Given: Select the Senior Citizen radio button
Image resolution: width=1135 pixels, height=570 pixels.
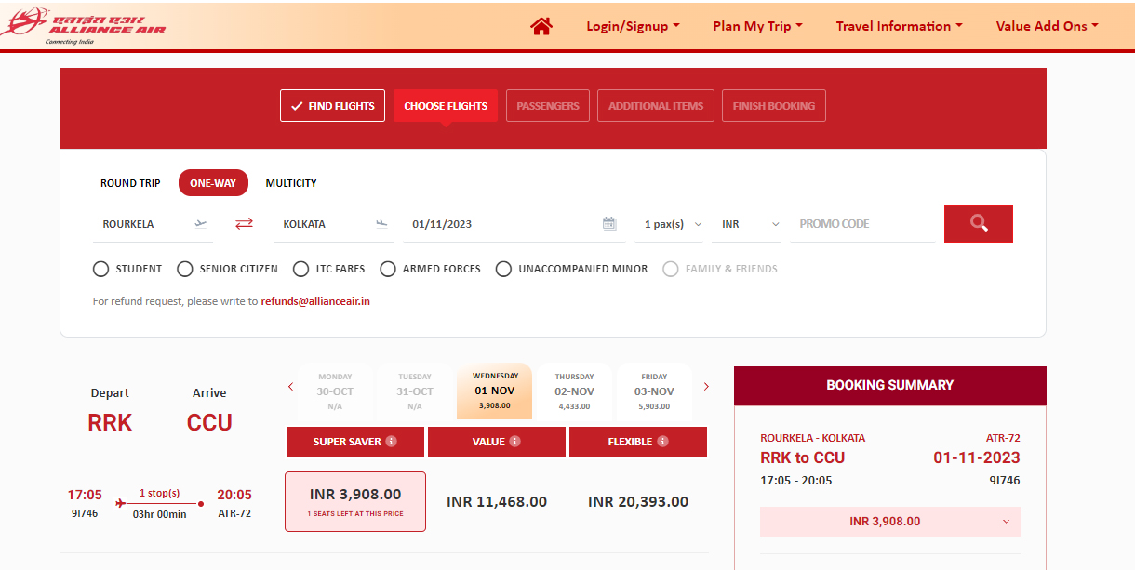Looking at the screenshot, I should [185, 269].
